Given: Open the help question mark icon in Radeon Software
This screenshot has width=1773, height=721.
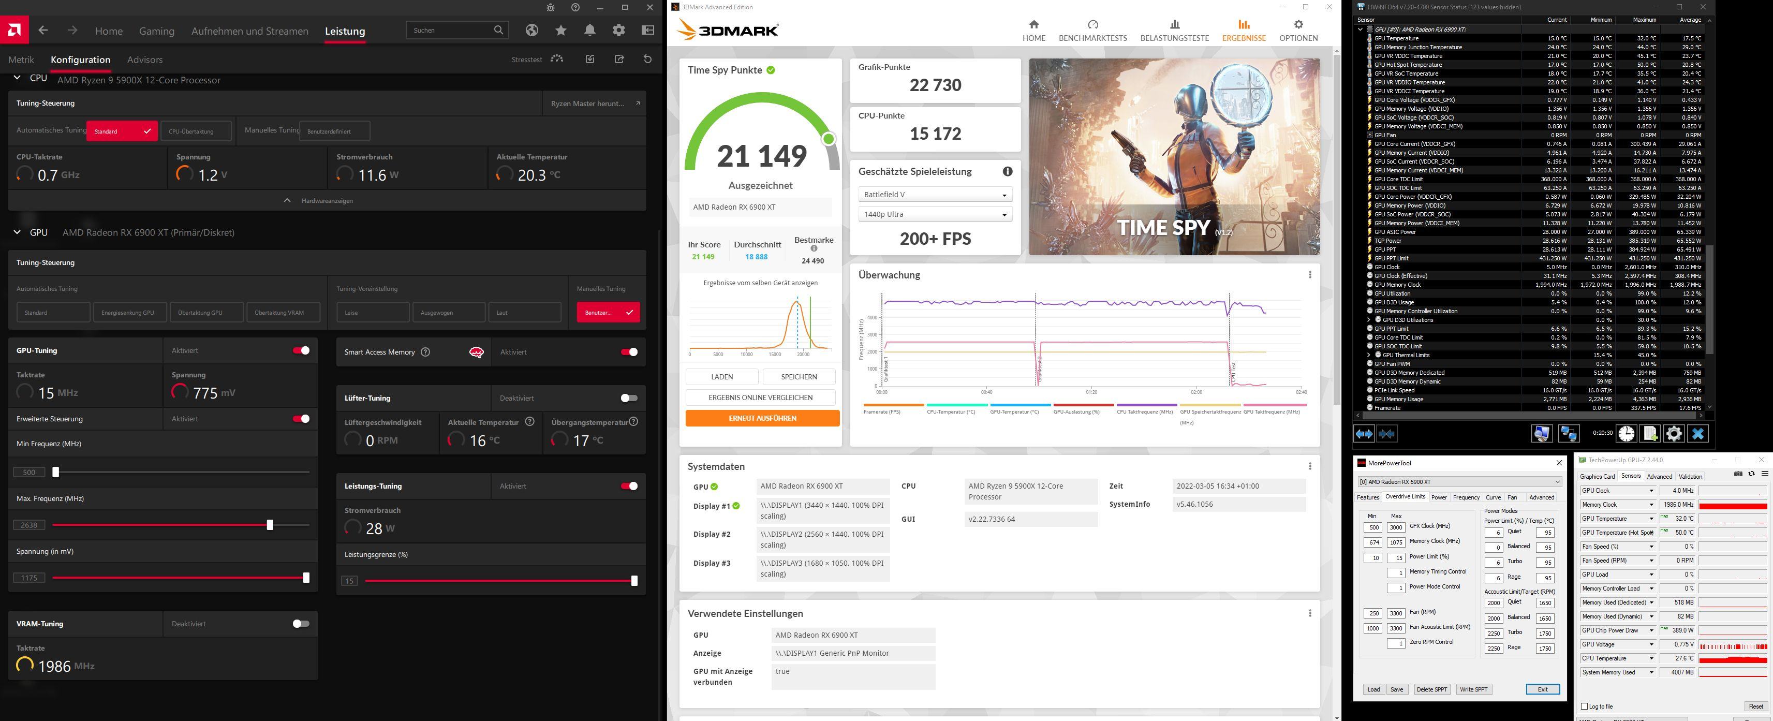Looking at the screenshot, I should (x=575, y=8).
